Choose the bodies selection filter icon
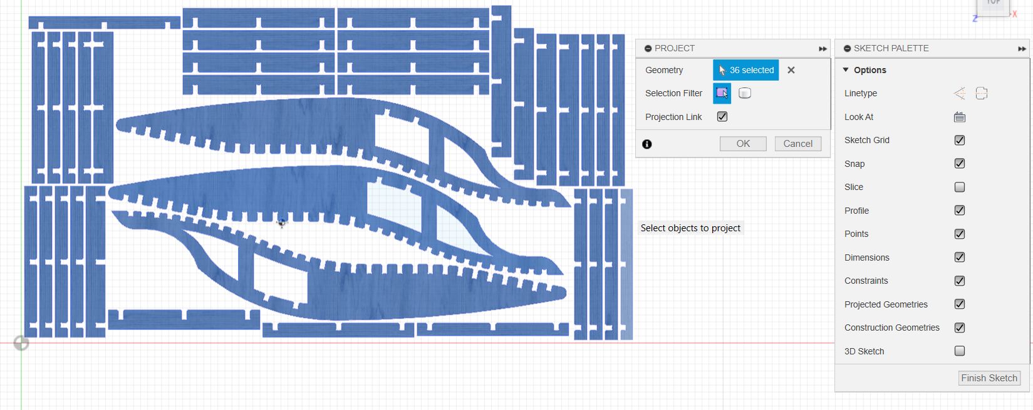This screenshot has width=1033, height=410. click(744, 93)
